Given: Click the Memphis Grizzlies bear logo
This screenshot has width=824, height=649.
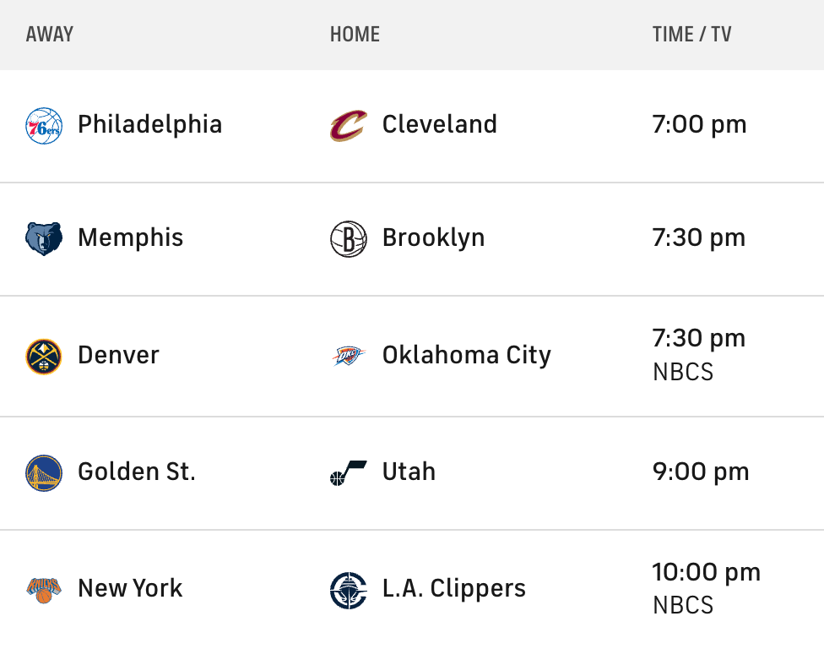Looking at the screenshot, I should 44,238.
